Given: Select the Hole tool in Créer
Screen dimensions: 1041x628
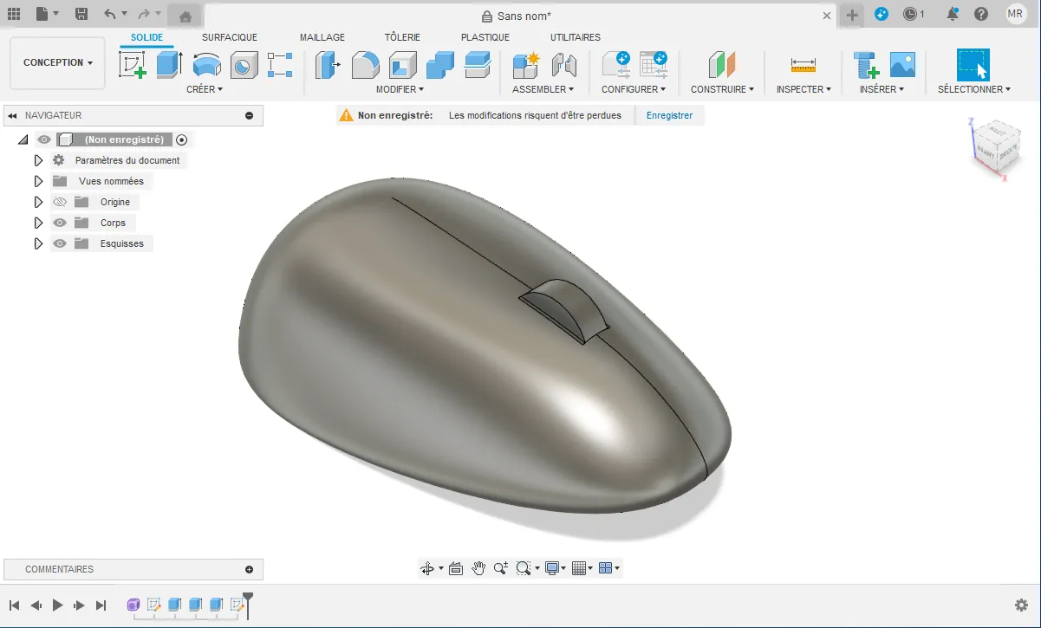Looking at the screenshot, I should 244,65.
